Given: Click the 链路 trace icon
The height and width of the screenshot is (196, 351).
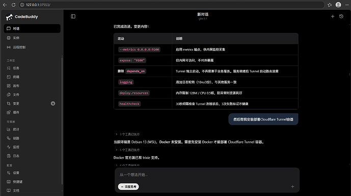Looking at the screenshot, I should (x=9, y=138).
